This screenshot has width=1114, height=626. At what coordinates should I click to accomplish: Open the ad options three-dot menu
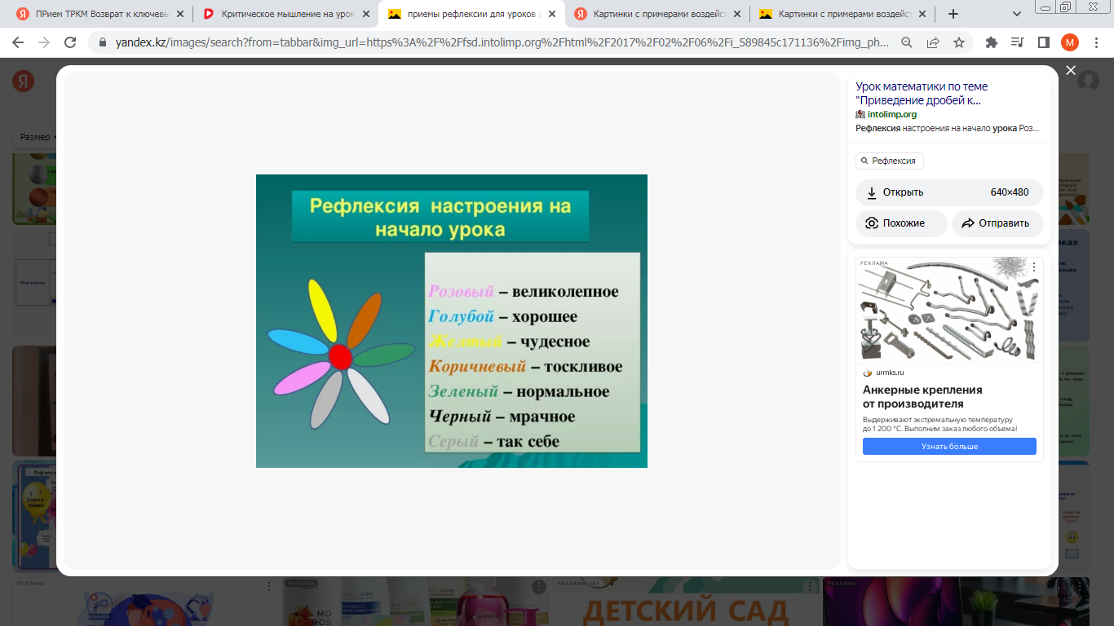pyautogui.click(x=1034, y=267)
